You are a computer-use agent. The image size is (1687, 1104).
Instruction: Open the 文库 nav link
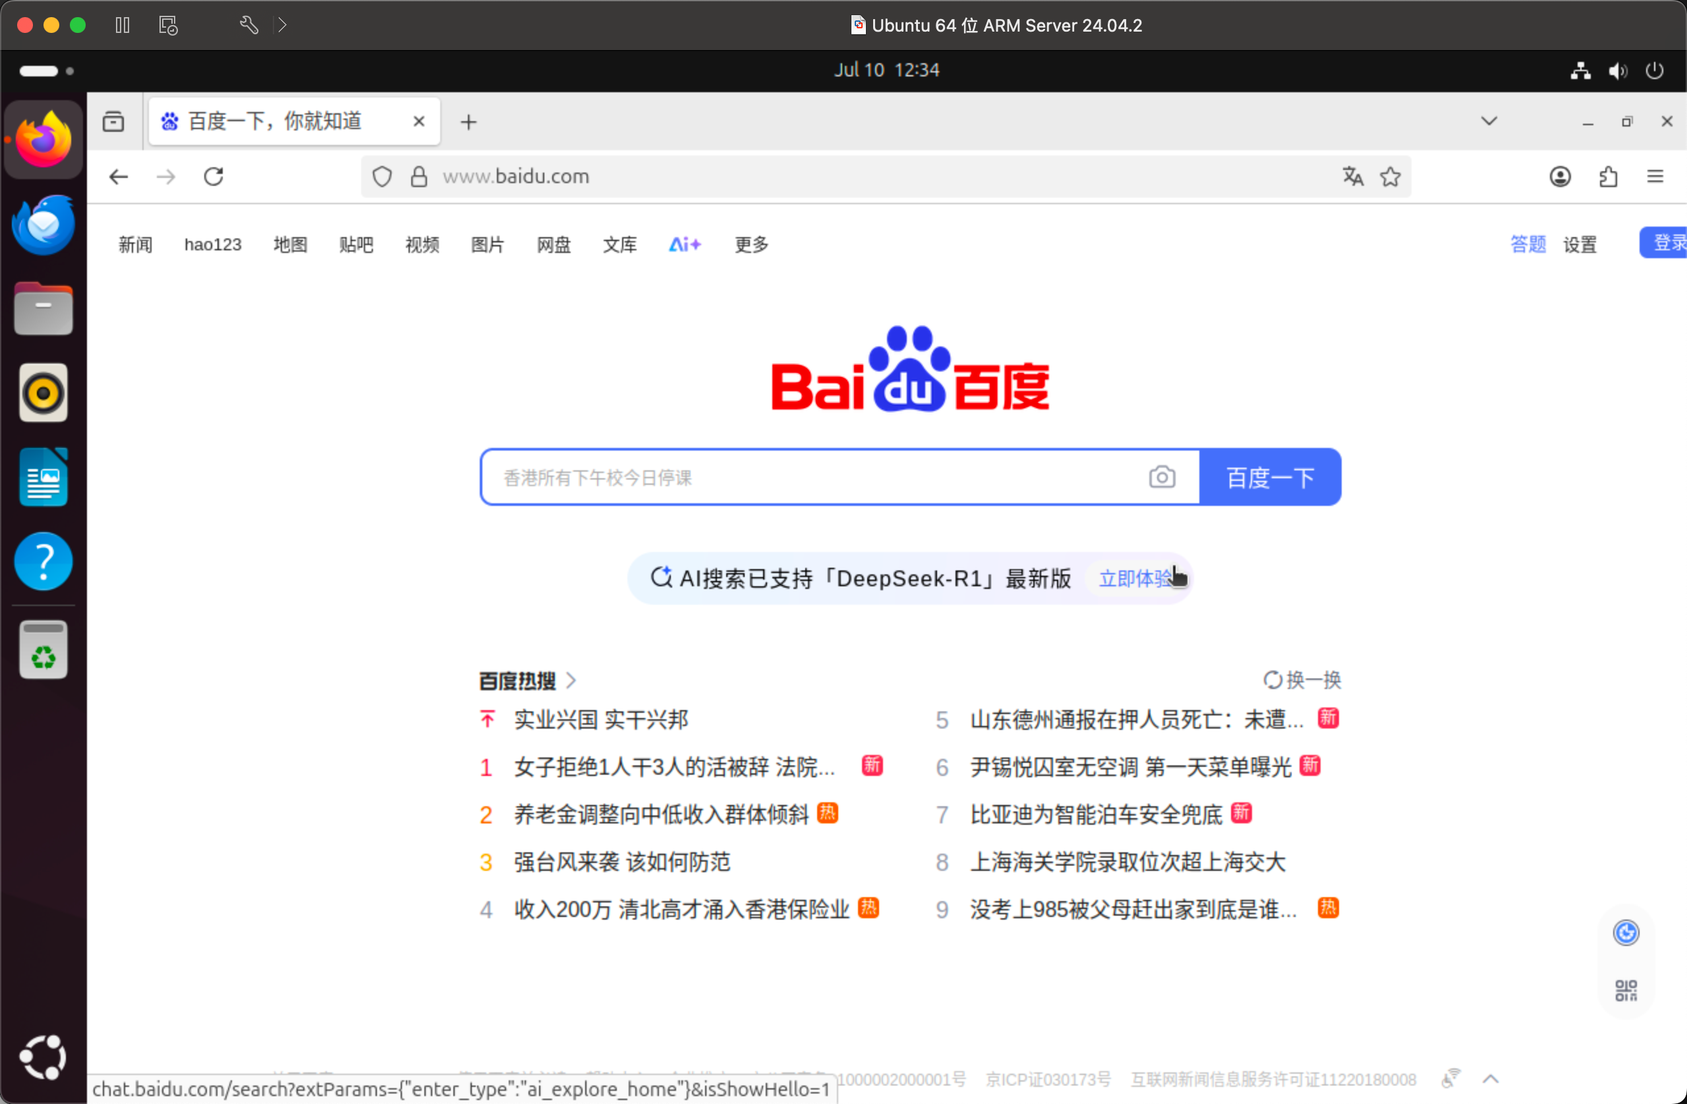(619, 244)
